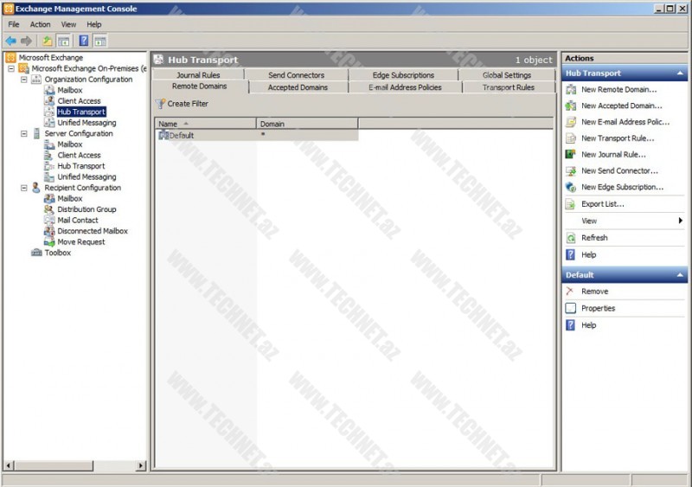The height and width of the screenshot is (487, 692).
Task: Click the Up one level toolbar icon
Action: click(48, 41)
